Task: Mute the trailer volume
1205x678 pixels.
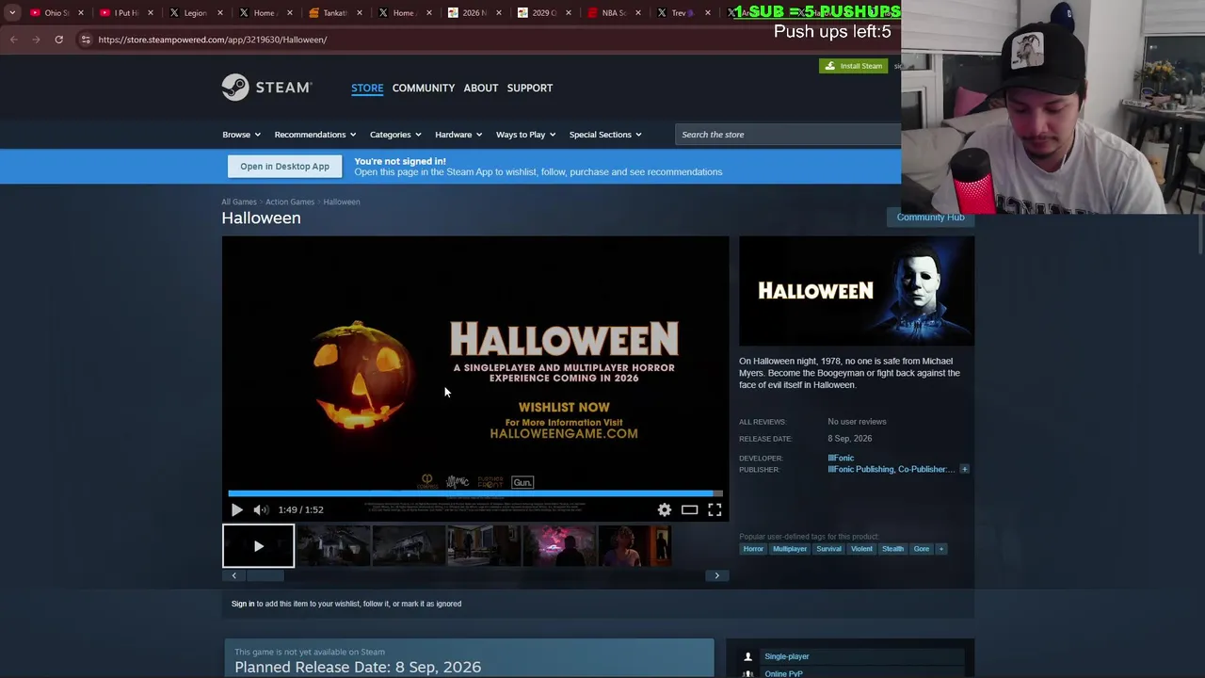Action: pos(261,509)
